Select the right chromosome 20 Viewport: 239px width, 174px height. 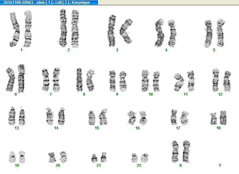pos(63,157)
